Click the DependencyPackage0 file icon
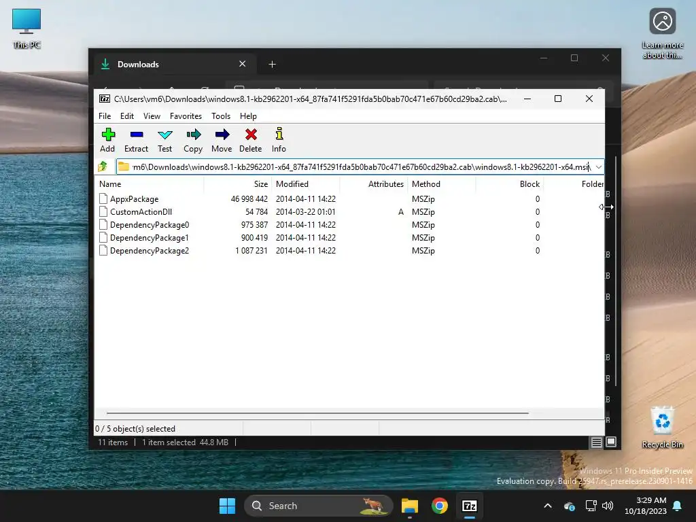 (103, 224)
